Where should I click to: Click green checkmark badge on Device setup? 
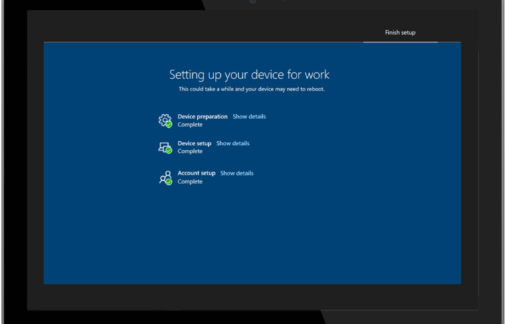point(169,151)
